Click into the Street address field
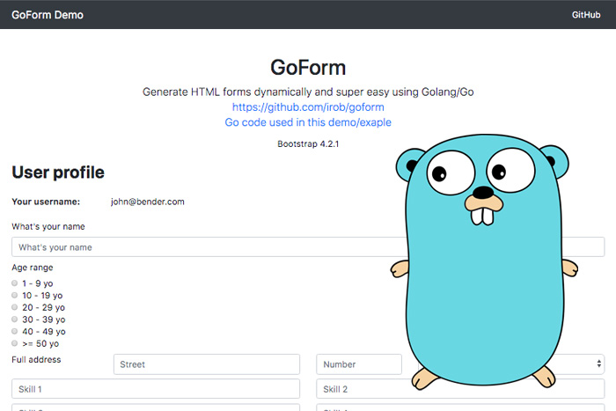 click(207, 364)
